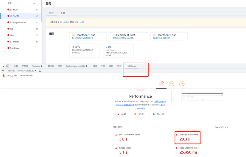This screenshot has height=157, width=246.
Task: Click the refresh icon next to BC-MapReduce2
Action: (x=37, y=23)
